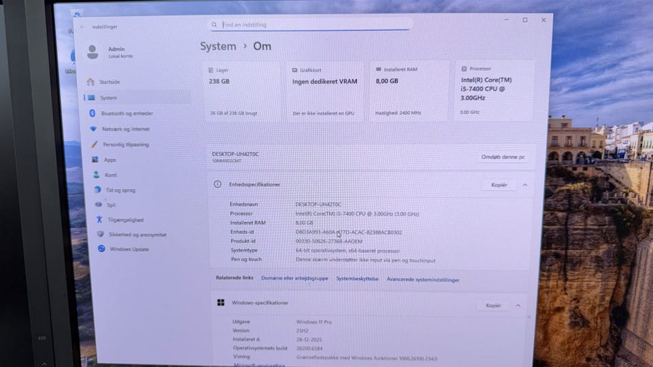Select the Bluetooth og enheder icon
Screen dimensions: 653x367
[x=92, y=113]
